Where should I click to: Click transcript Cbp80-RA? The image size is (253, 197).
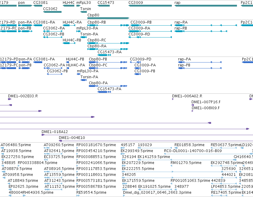97,46
